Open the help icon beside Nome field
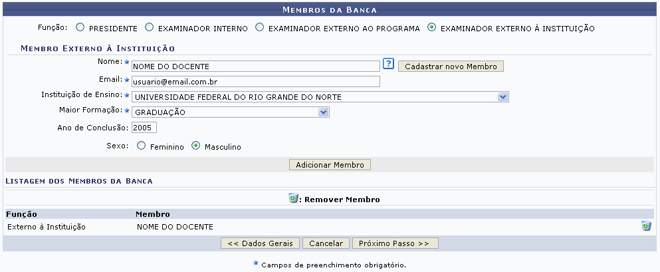Image resolution: width=660 pixels, height=272 pixels. pyautogui.click(x=389, y=64)
